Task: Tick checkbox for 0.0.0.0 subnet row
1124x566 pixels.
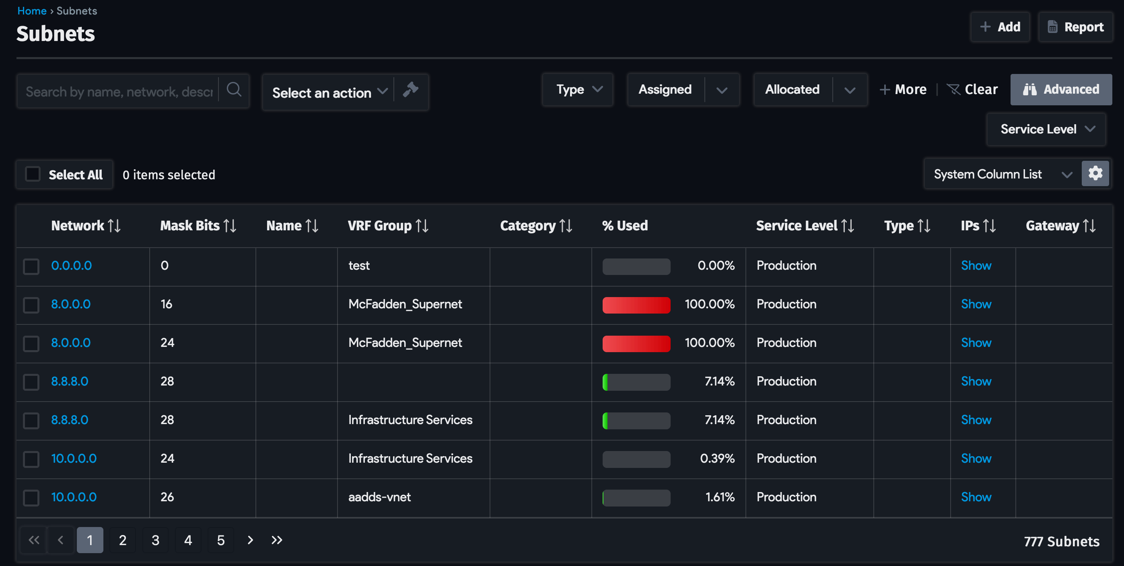Action: 31,266
